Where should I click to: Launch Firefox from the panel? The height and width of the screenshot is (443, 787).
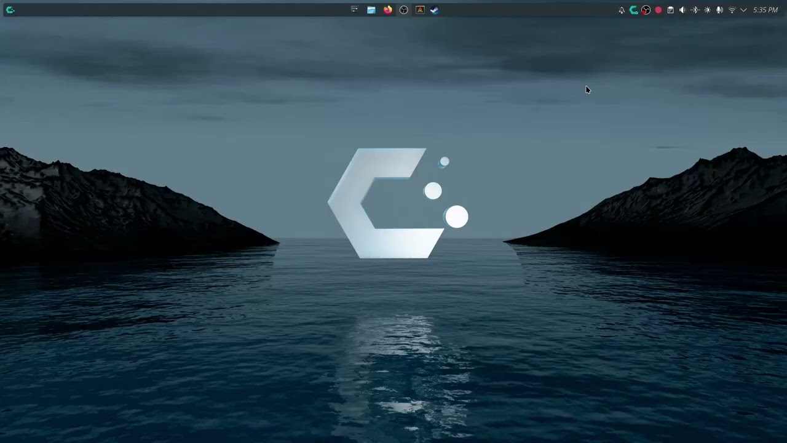(387, 10)
